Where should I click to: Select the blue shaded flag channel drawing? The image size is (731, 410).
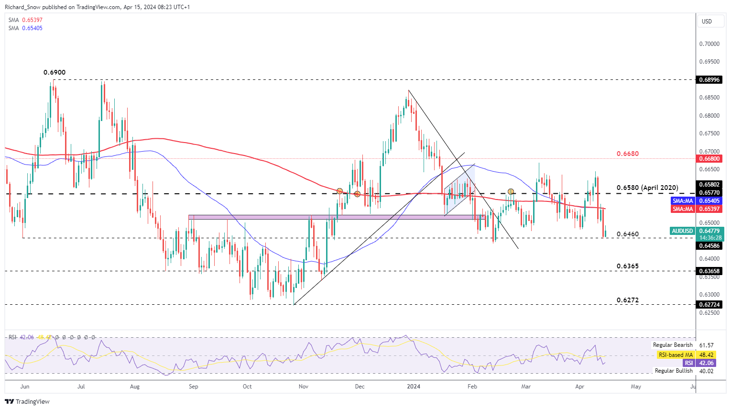tap(459, 190)
